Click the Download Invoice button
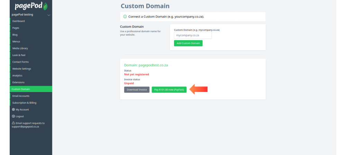The width and height of the screenshot is (346, 155). point(137,90)
